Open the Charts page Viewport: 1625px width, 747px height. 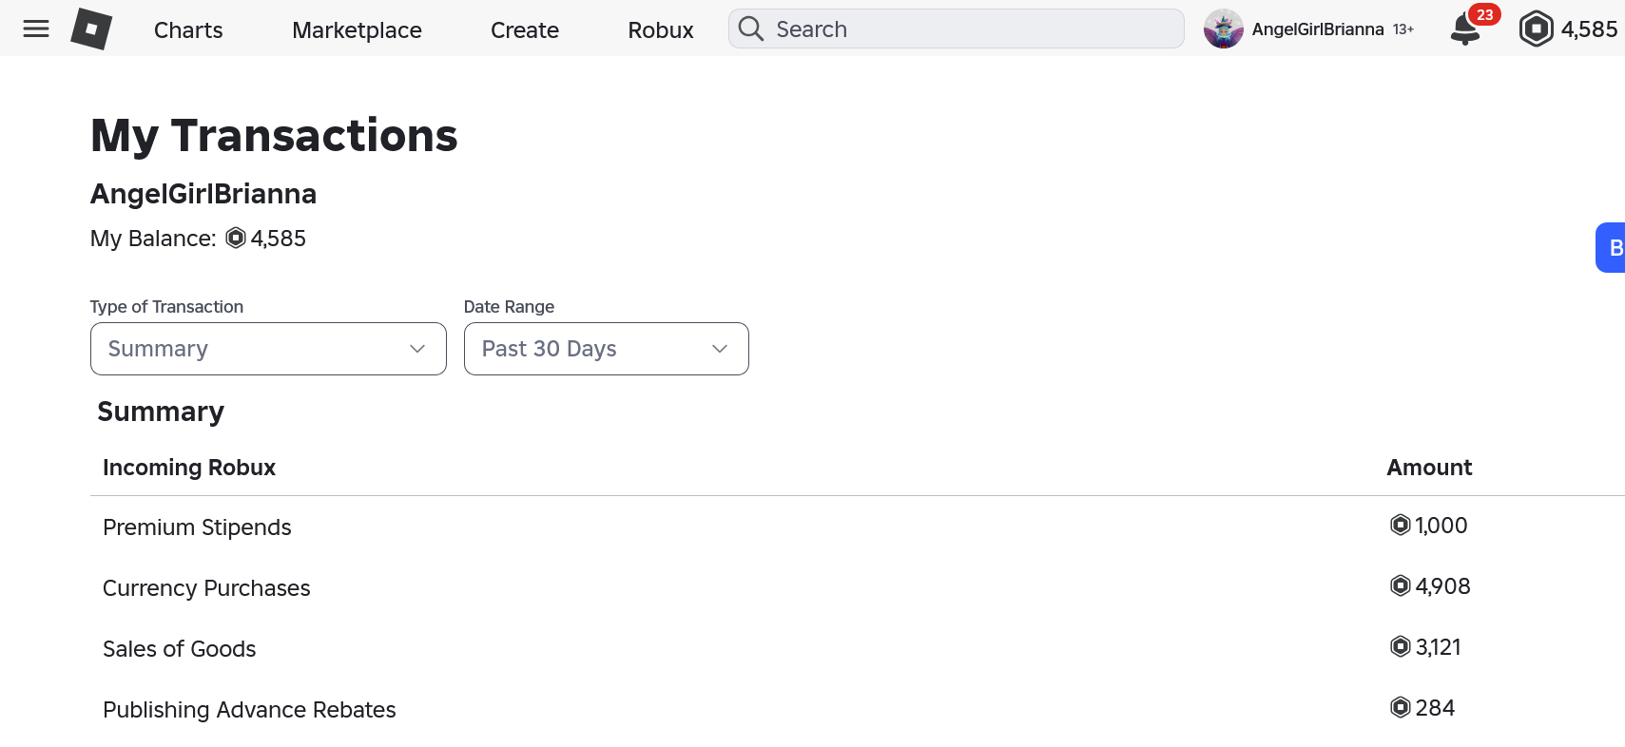pyautogui.click(x=188, y=30)
